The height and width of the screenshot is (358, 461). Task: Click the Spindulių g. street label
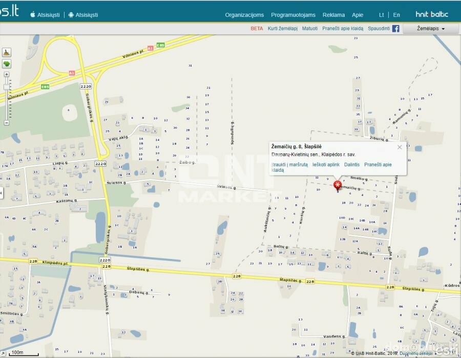(232, 133)
